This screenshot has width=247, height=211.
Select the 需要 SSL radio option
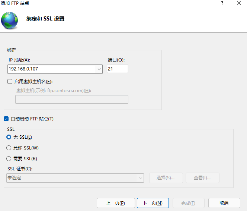[x=9, y=158]
